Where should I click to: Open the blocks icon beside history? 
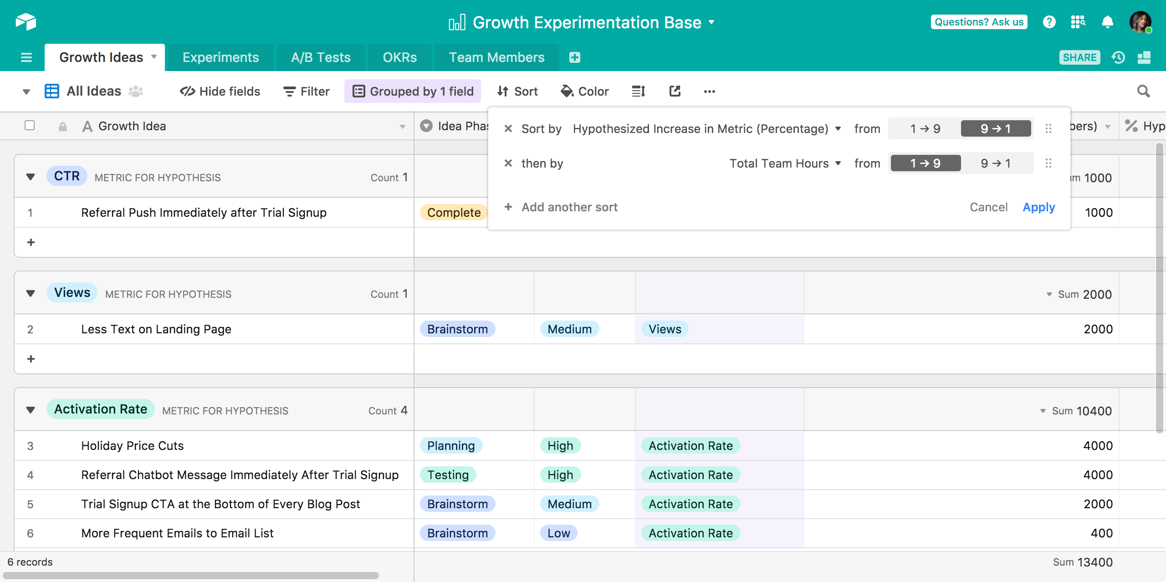(1144, 57)
